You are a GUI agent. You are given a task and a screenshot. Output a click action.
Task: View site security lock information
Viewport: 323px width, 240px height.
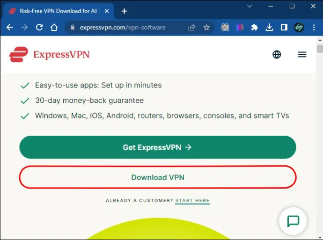click(x=72, y=27)
